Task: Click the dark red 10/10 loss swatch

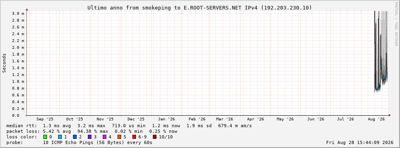Action: (x=154, y=137)
